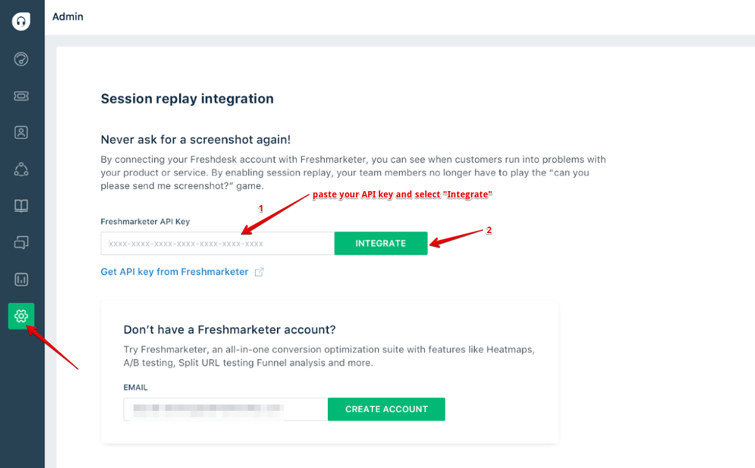This screenshot has height=468, width=755.
Task: Click the Admin title in the header
Action: pyautogui.click(x=67, y=17)
